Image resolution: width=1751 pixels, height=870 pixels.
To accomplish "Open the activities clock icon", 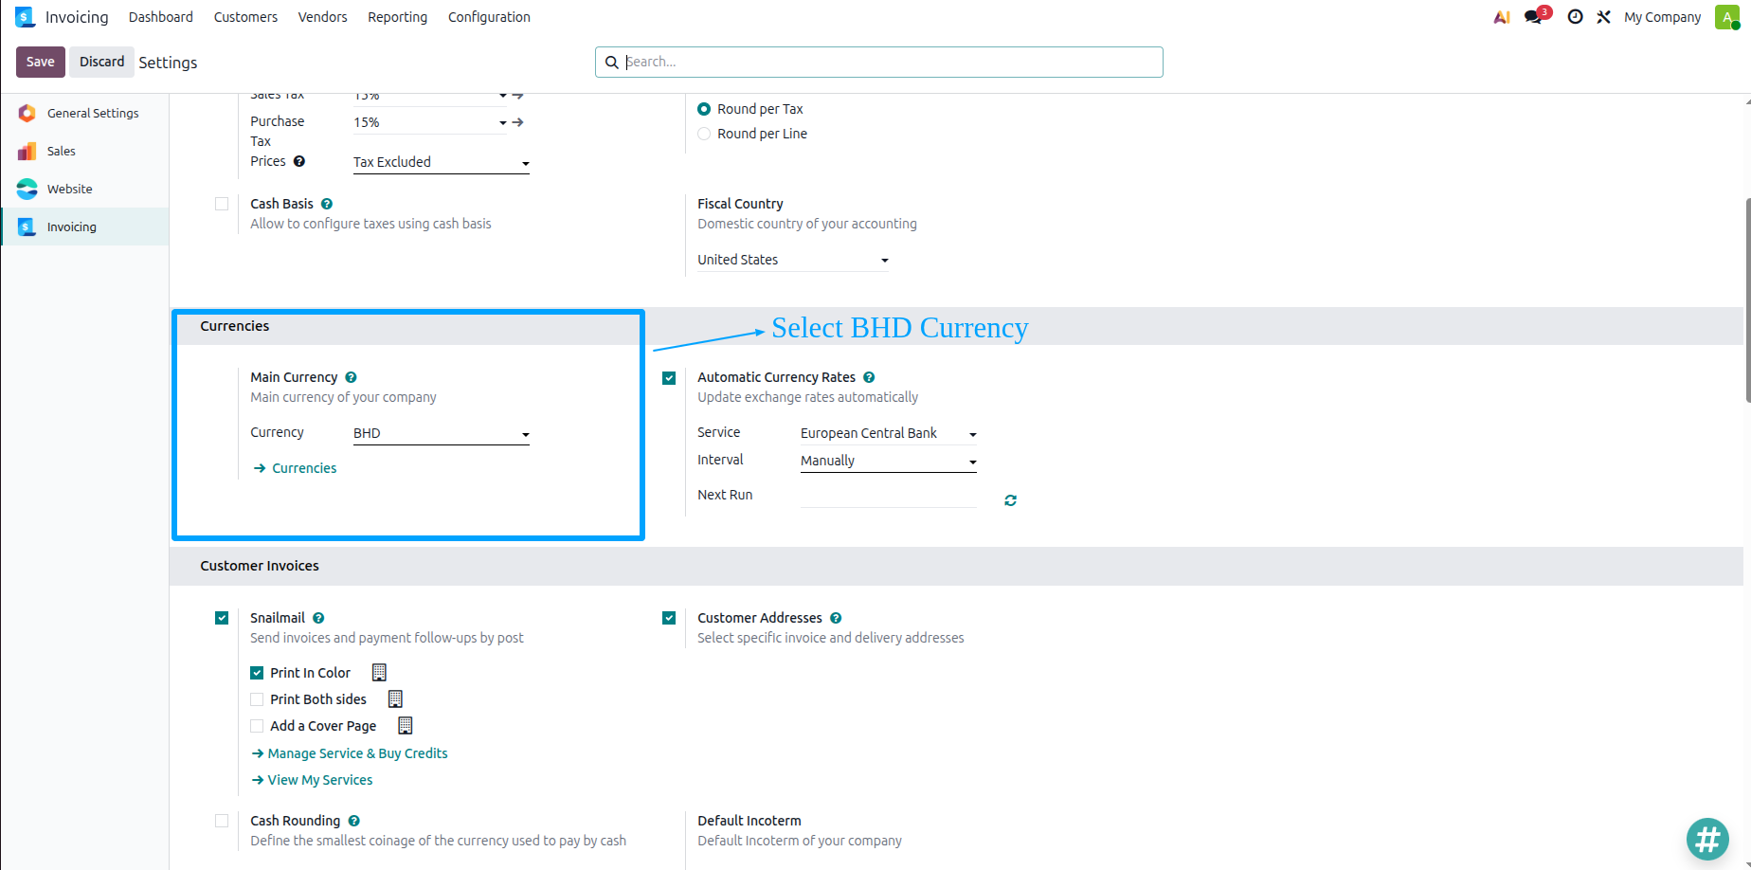I will pos(1575,17).
